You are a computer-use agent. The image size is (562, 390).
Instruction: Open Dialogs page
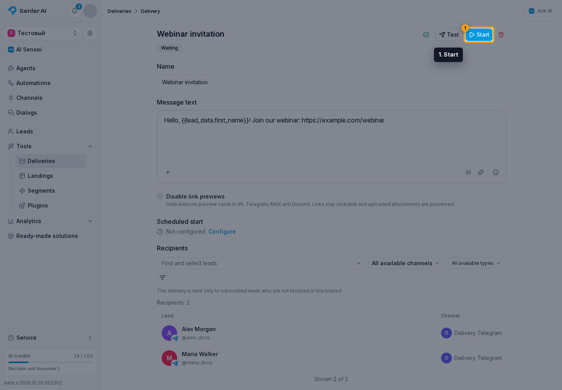click(50, 113)
